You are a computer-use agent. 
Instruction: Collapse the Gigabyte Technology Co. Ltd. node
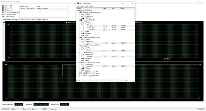pyautogui.click(x=79, y=13)
